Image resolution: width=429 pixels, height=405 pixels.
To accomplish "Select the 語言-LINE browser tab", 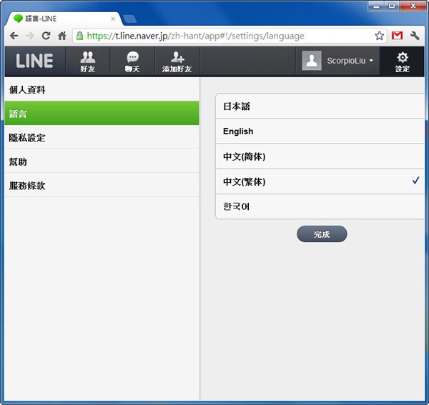I will 64,19.
